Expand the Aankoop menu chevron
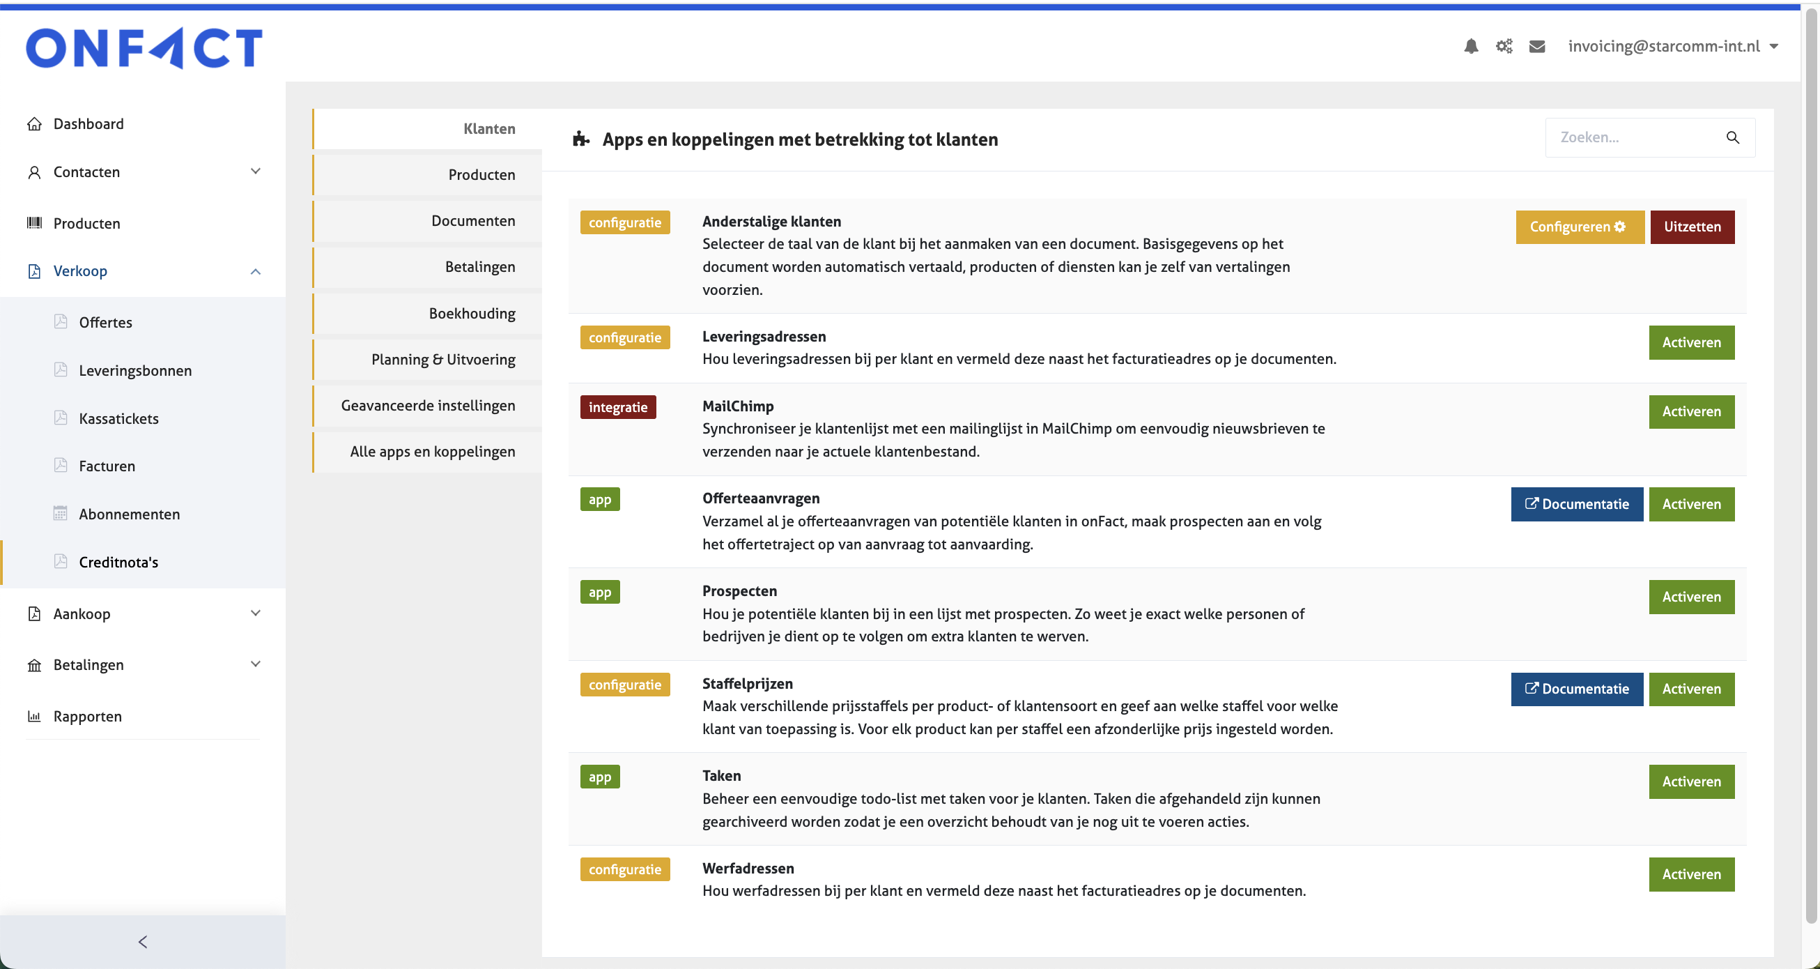Viewport: 1820px width, 969px height. tap(255, 613)
